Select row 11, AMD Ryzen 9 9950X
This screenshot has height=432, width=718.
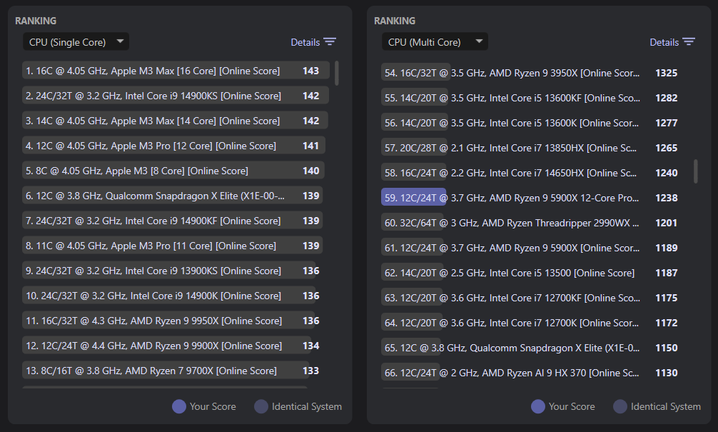click(x=176, y=321)
